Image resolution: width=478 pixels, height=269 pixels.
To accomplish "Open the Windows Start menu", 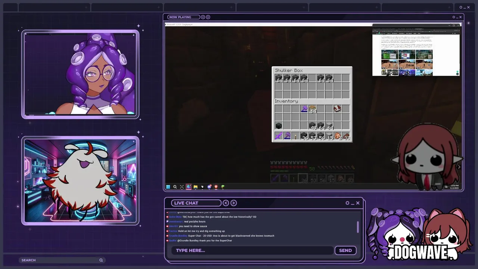I will pos(168,187).
